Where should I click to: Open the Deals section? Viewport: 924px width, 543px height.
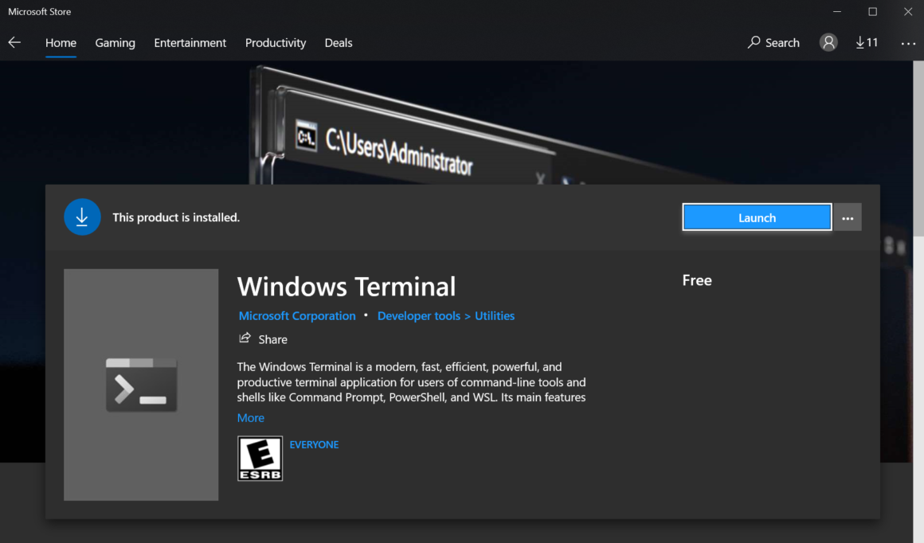click(338, 42)
